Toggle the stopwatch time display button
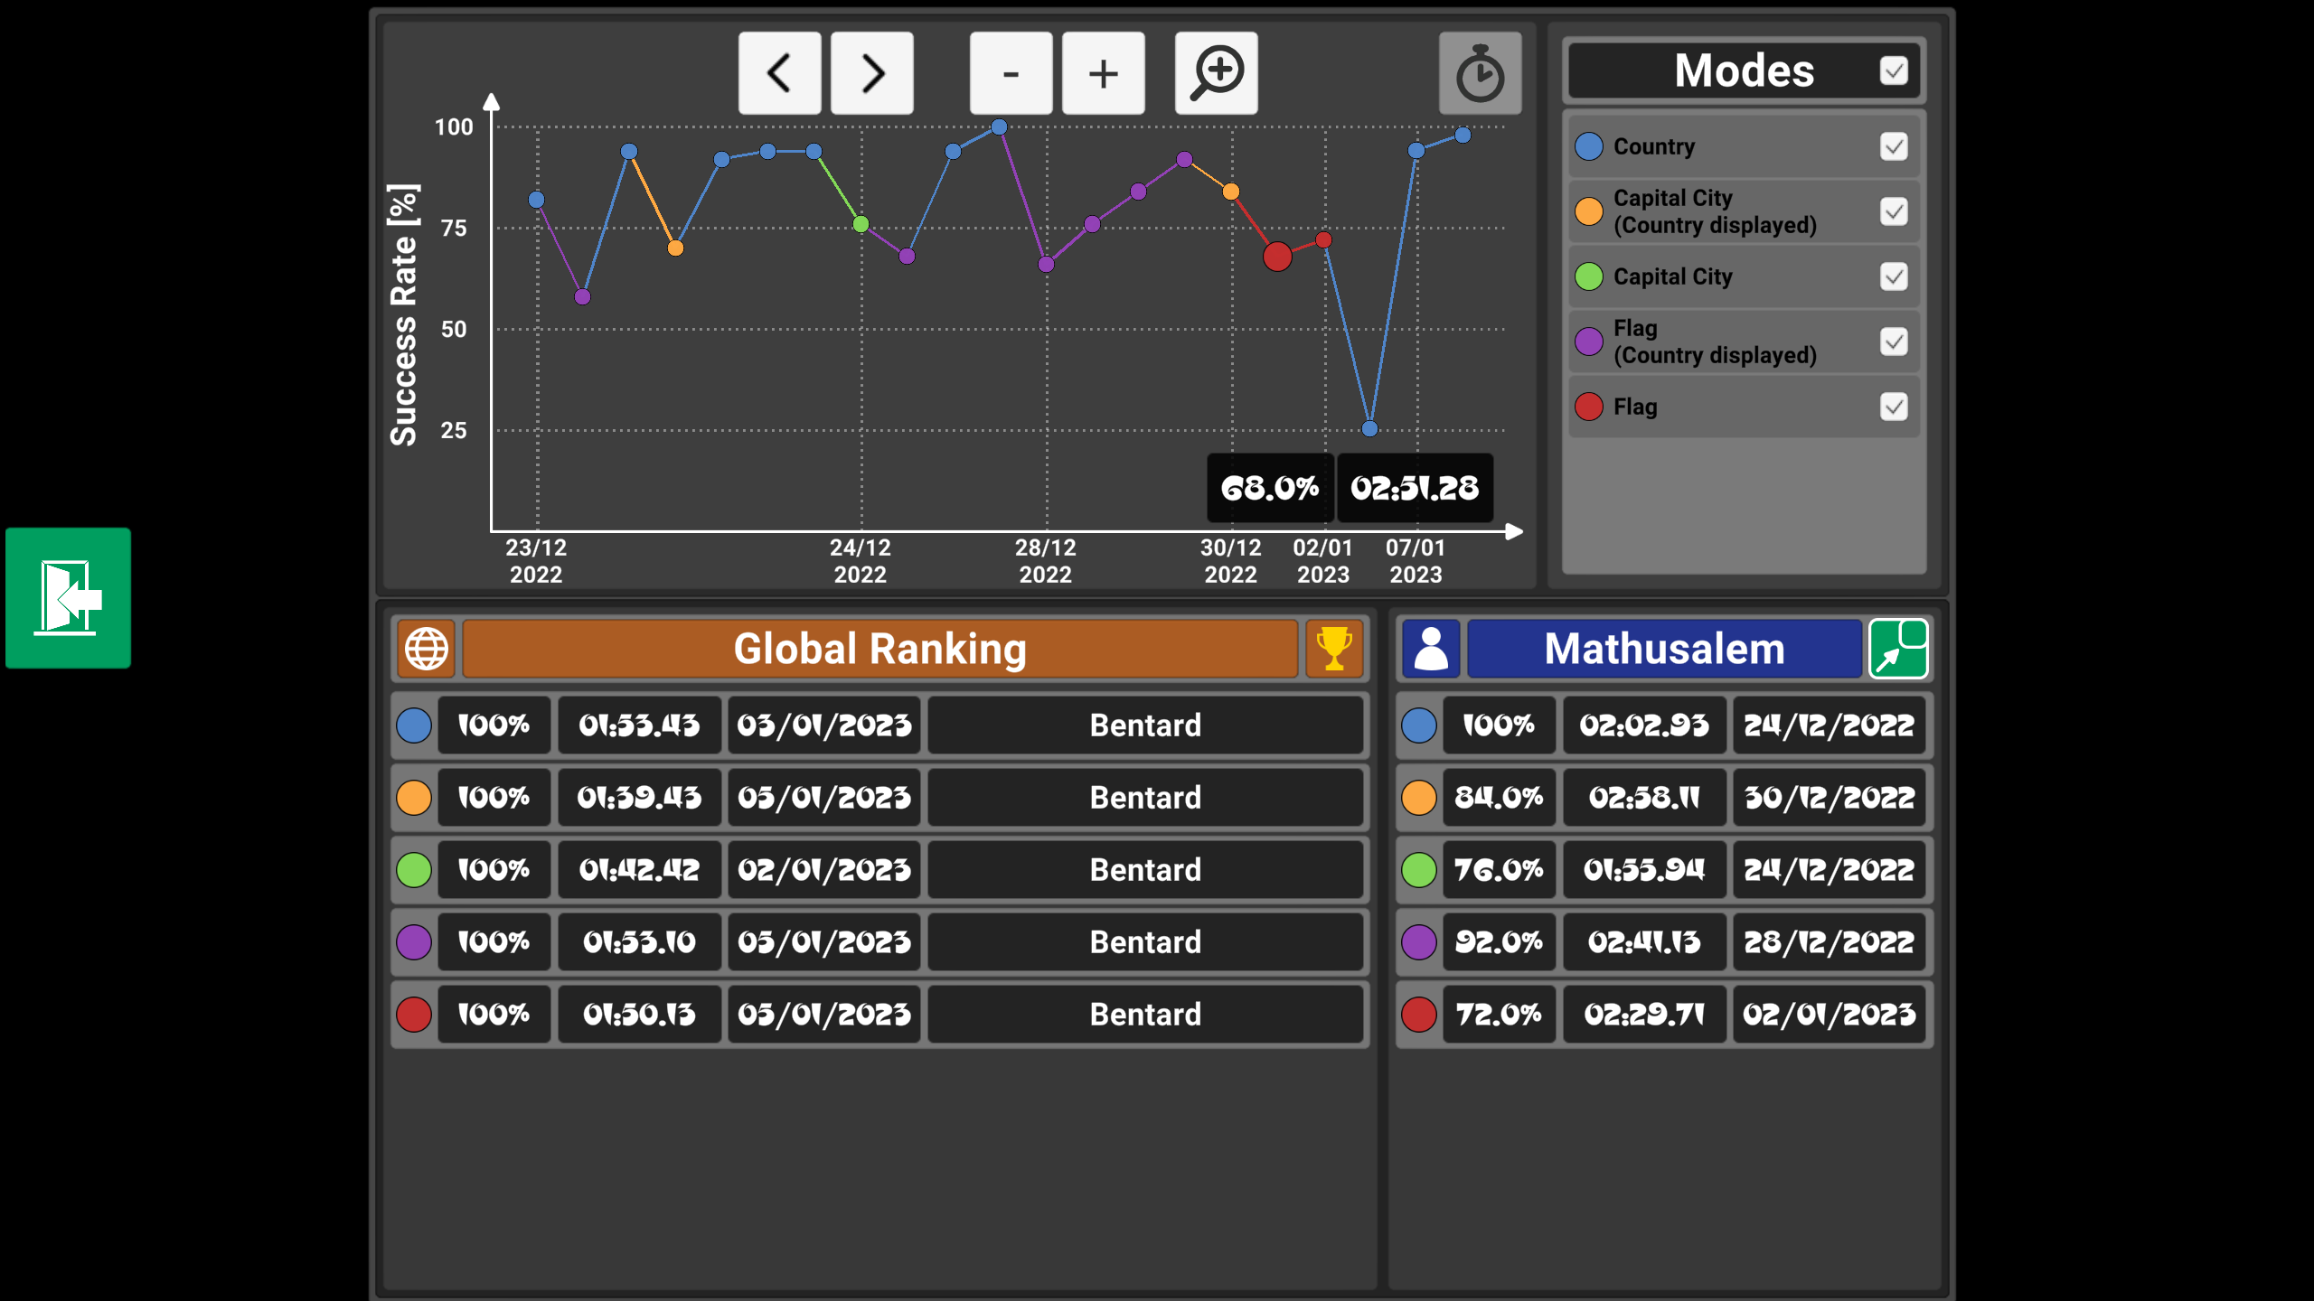Screen dimensions: 2314x1301 point(1480,73)
